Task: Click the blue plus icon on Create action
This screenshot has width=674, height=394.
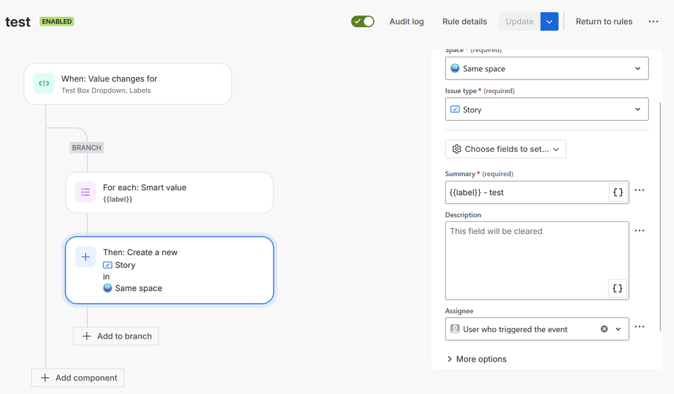Action: (x=85, y=257)
